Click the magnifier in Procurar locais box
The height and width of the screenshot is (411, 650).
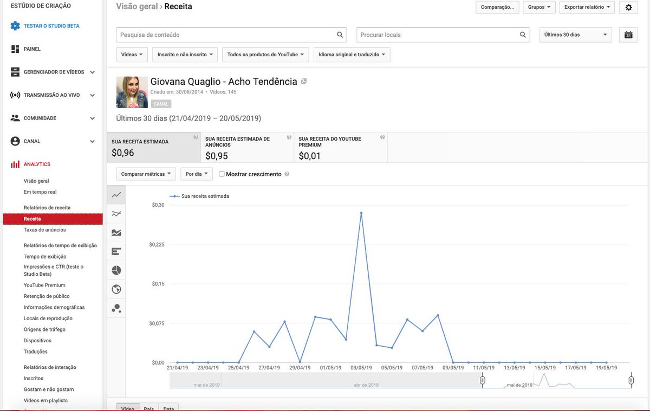(523, 35)
